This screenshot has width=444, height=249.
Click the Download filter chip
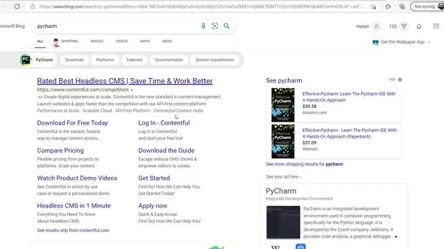74,60
